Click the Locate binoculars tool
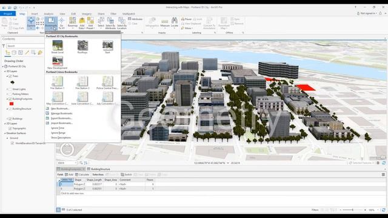The width and height of the screenshot is (388, 218). [x=175, y=23]
